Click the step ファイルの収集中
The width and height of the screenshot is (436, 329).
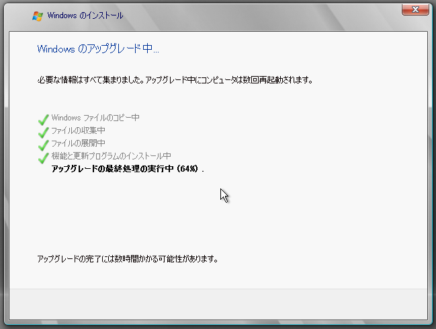pos(78,131)
